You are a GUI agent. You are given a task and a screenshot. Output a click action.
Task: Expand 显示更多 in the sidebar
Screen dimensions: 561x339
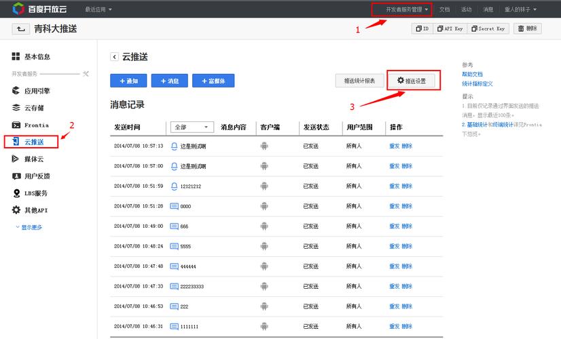pos(29,227)
